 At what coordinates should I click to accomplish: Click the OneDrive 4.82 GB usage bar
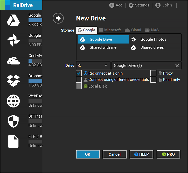pyautogui.click(x=35, y=61)
